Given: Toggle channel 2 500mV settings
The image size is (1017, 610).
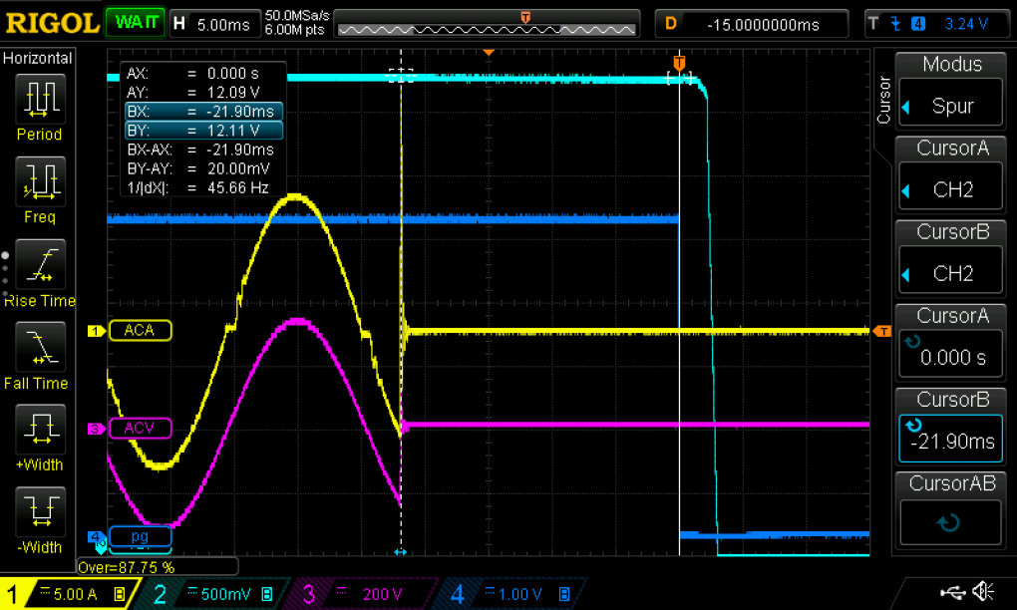Looking at the screenshot, I should click(x=214, y=594).
